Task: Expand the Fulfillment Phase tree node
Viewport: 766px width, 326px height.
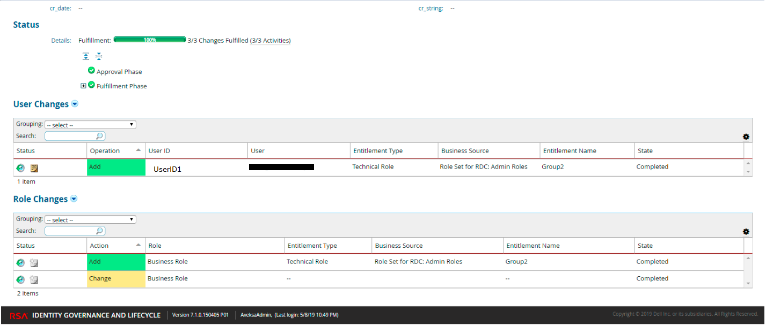Action: (x=83, y=85)
